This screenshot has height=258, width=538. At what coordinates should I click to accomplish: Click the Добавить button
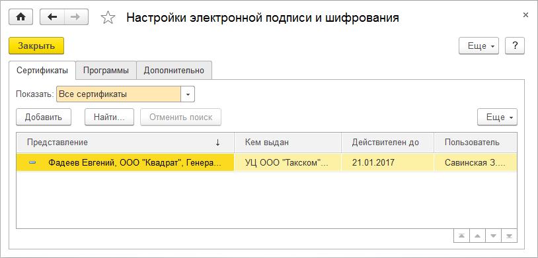44,117
